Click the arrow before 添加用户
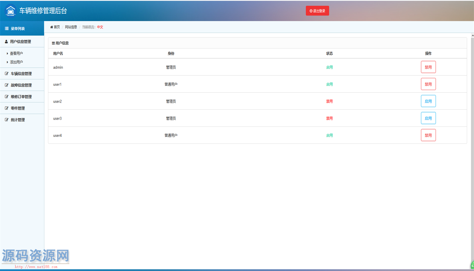 pyautogui.click(x=7, y=62)
